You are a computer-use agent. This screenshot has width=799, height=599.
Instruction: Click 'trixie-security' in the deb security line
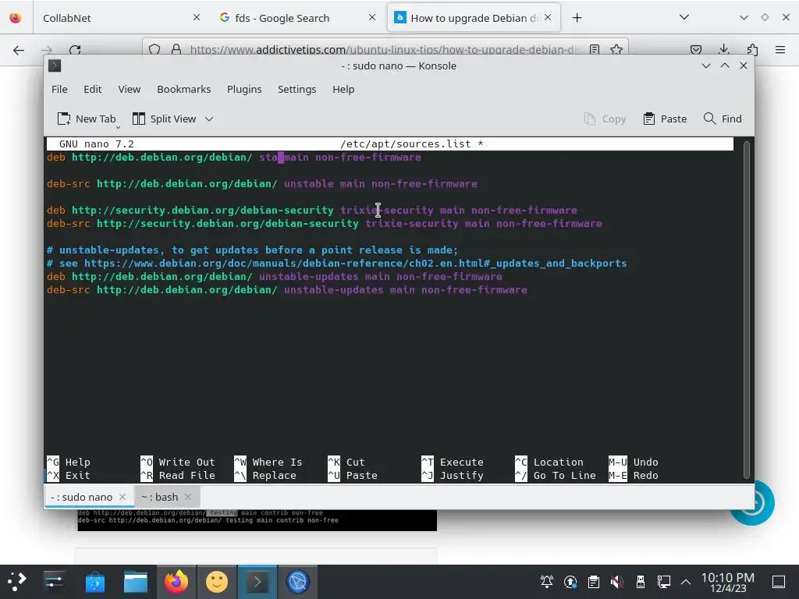(387, 211)
